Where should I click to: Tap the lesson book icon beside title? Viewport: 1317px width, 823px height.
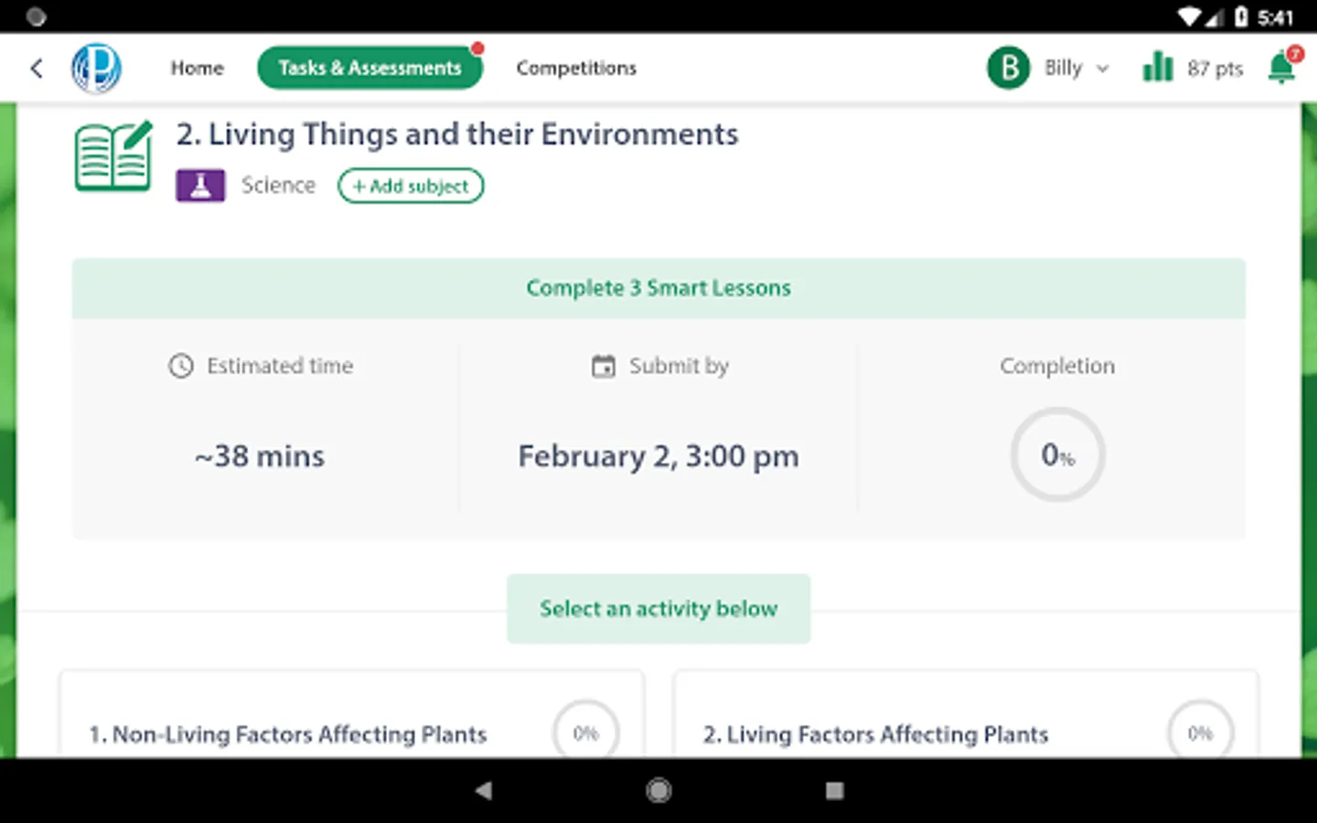tap(113, 156)
